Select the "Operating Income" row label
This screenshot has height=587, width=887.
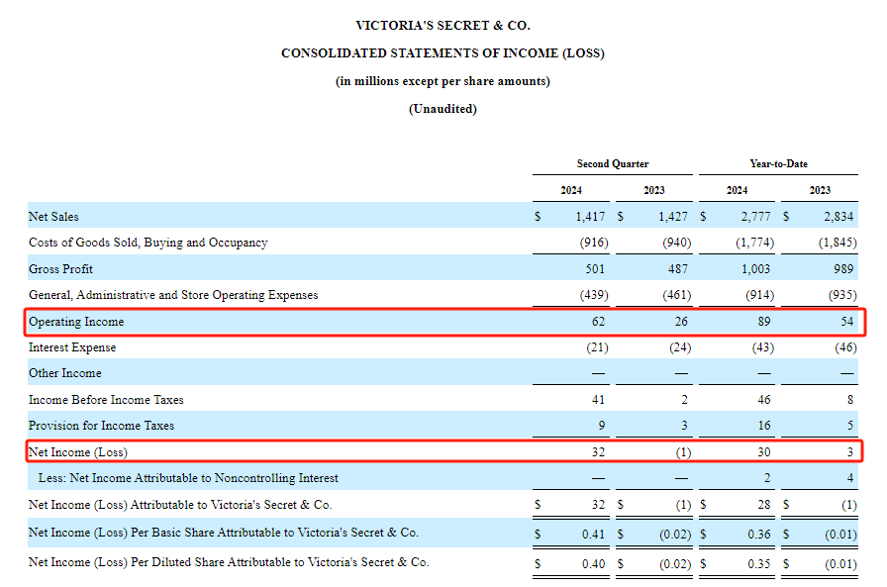click(x=76, y=322)
